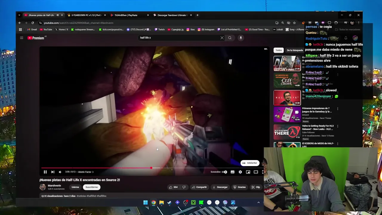Click the Suscribirme button
382x215 pixels.
click(x=92, y=187)
